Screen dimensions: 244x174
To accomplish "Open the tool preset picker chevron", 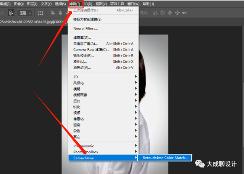I will pyautogui.click(x=2, y=13).
